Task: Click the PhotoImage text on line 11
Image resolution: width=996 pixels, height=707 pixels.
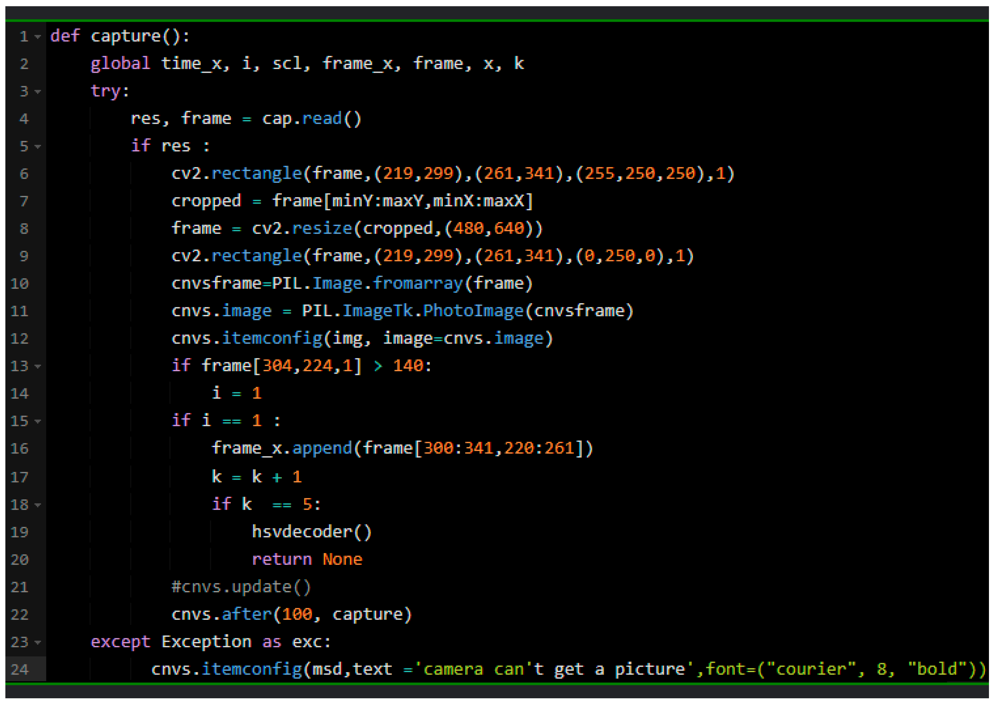Action: [473, 311]
